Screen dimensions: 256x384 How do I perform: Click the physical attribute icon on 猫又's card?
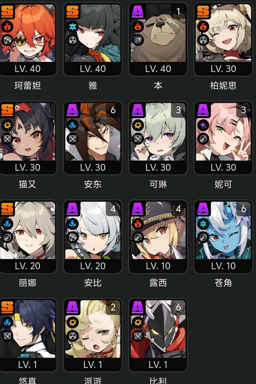tap(7, 125)
